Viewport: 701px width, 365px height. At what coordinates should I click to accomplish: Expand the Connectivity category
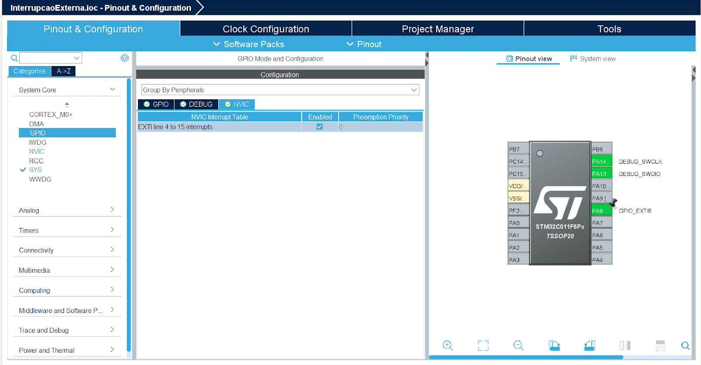66,250
